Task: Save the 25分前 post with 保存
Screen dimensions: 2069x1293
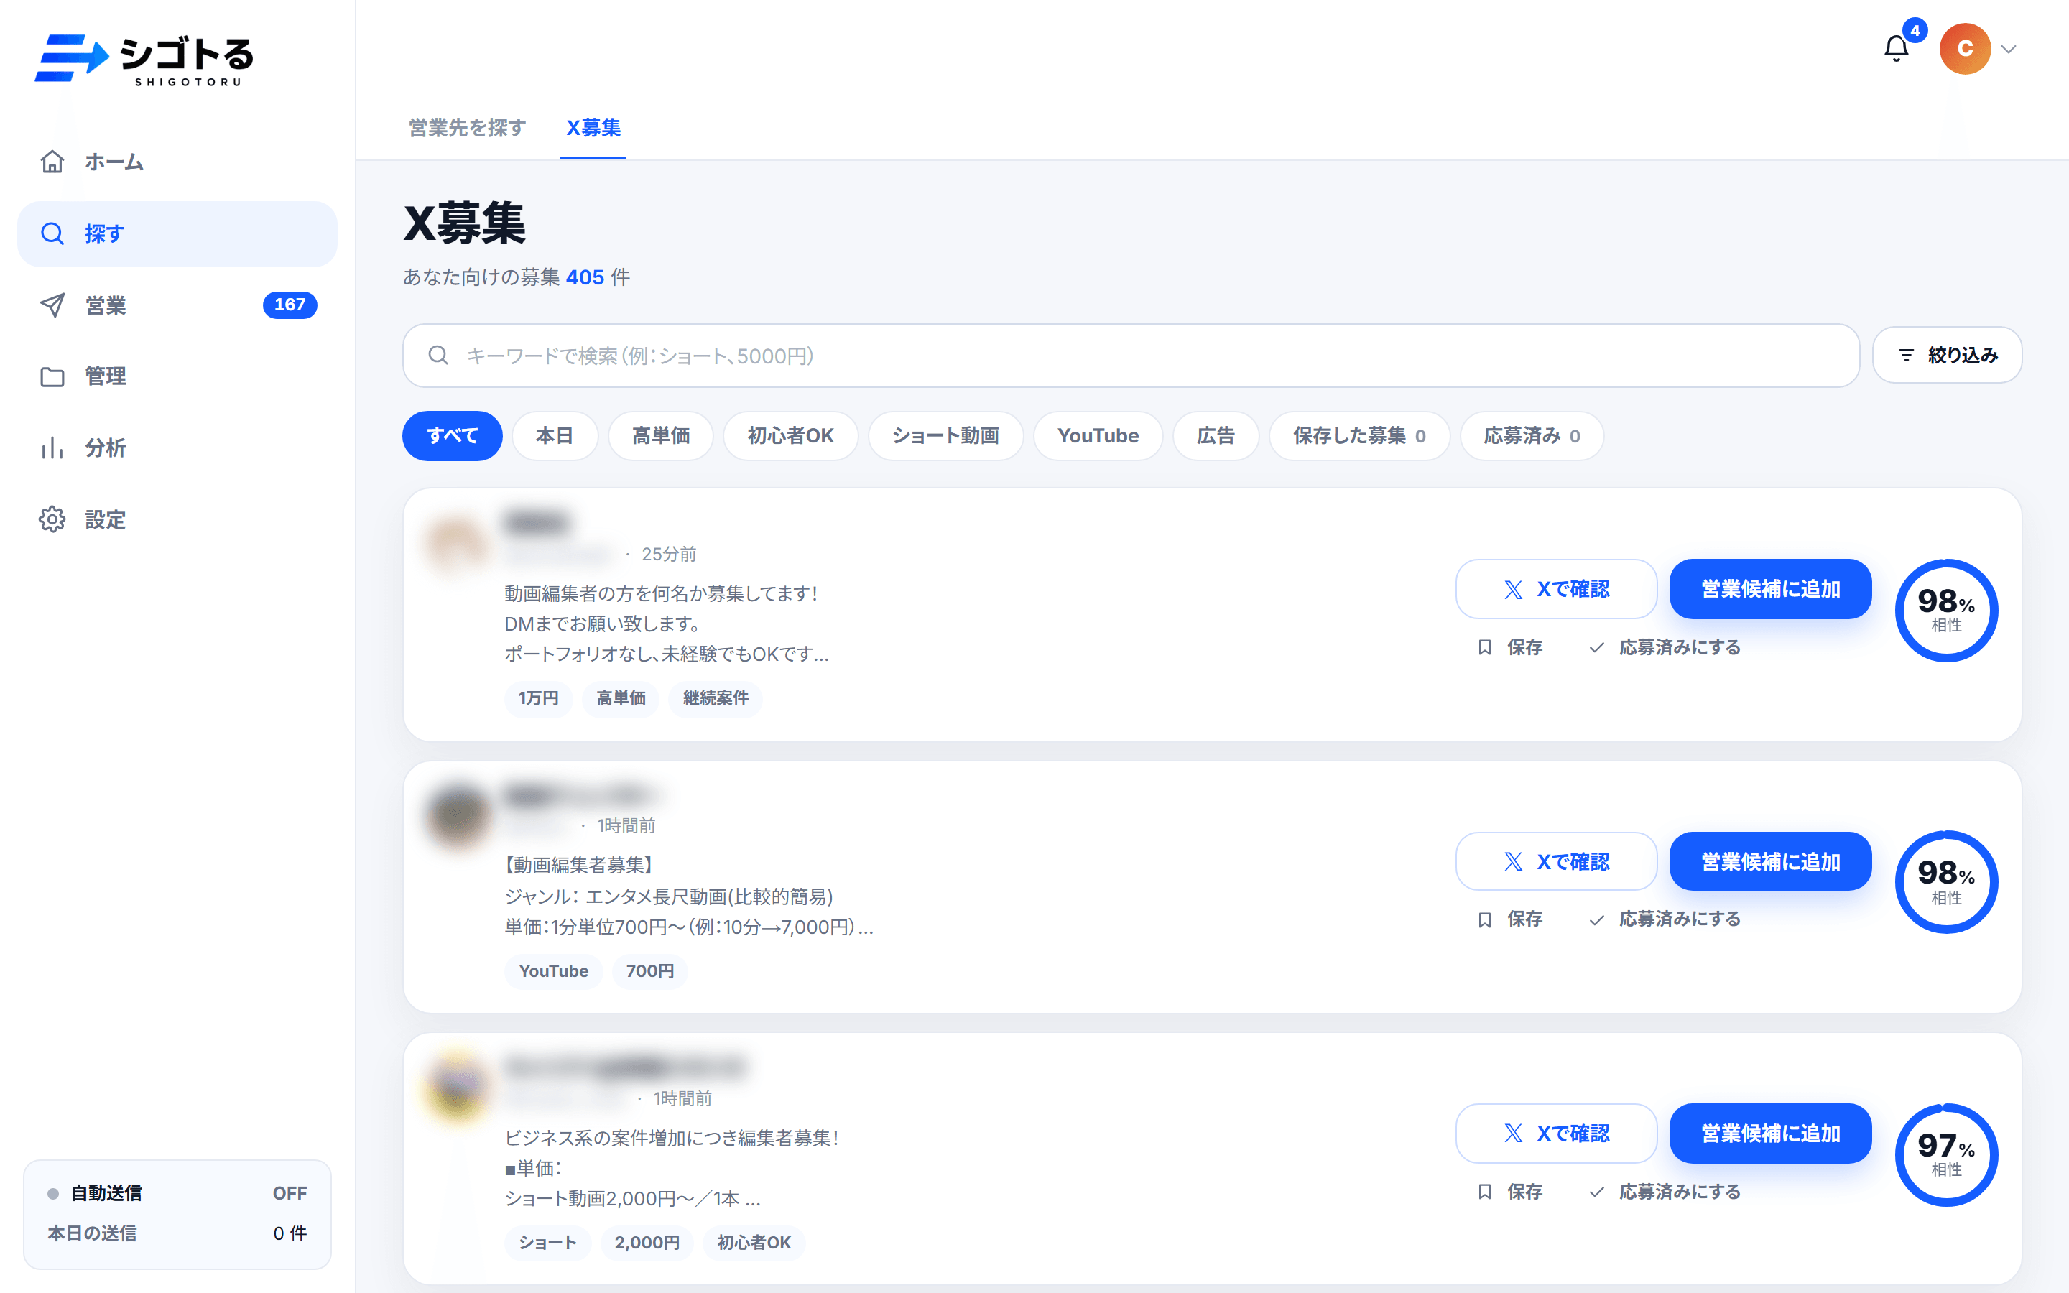Action: (1510, 647)
